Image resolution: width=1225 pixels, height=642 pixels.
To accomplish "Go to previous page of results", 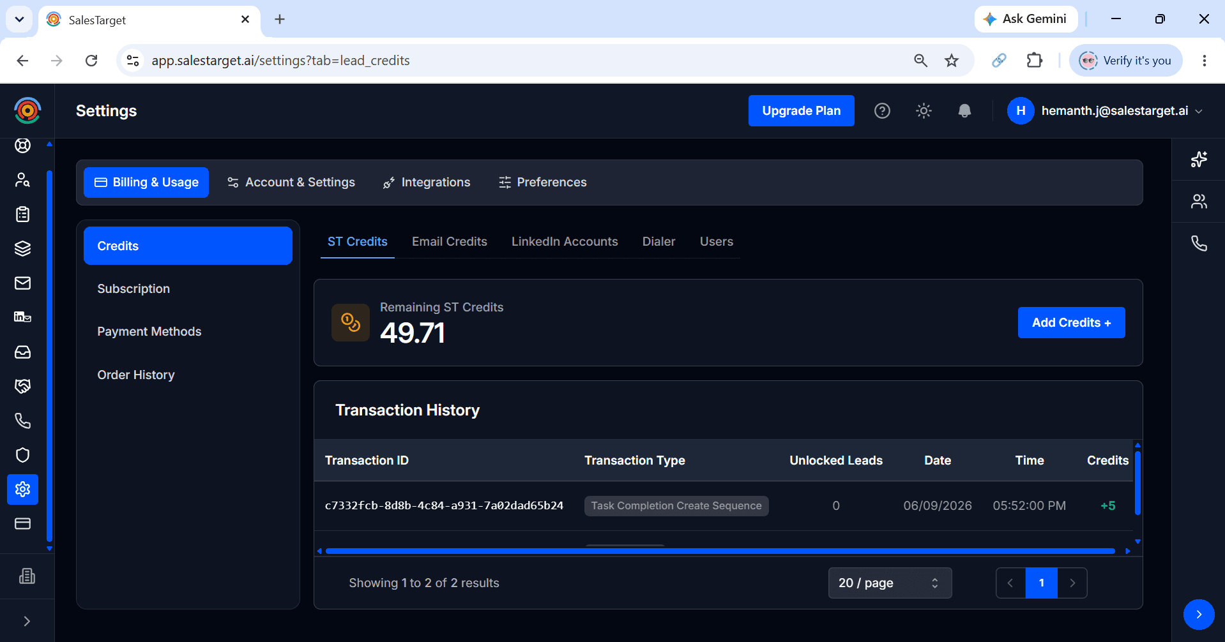I will click(x=1010, y=583).
